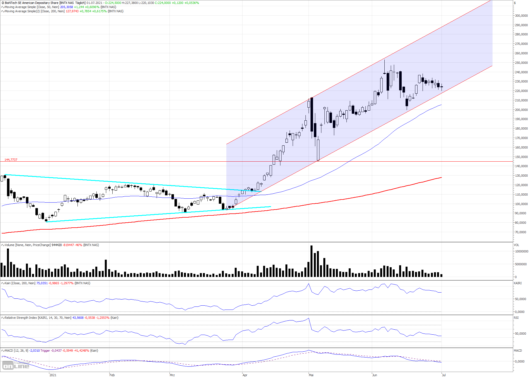Select the Moving Average Simple [Close, 50, Nein] legend
This screenshot has height=377, width=531.
tap(32, 7)
